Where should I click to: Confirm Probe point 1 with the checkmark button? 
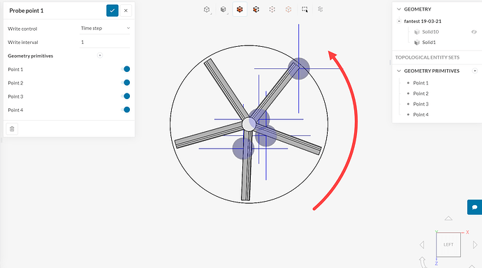[x=112, y=10]
